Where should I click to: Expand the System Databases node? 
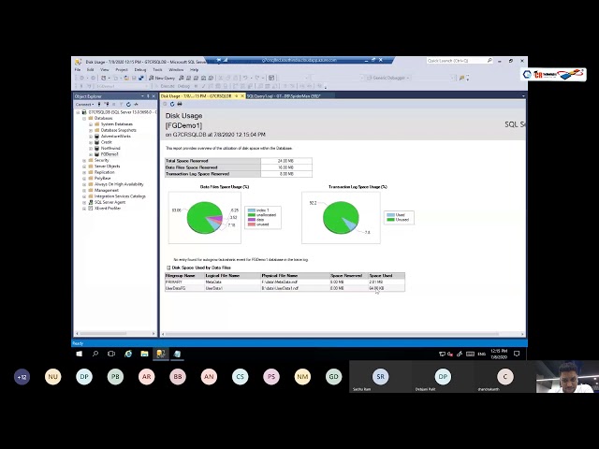point(91,124)
